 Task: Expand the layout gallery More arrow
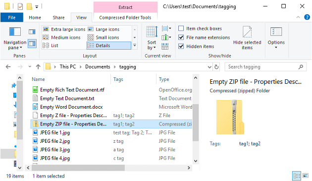pyautogui.click(x=135, y=46)
